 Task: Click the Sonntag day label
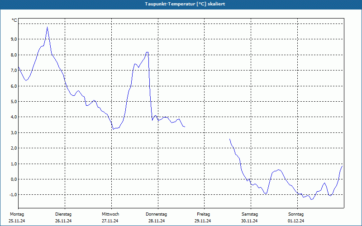click(x=296, y=214)
